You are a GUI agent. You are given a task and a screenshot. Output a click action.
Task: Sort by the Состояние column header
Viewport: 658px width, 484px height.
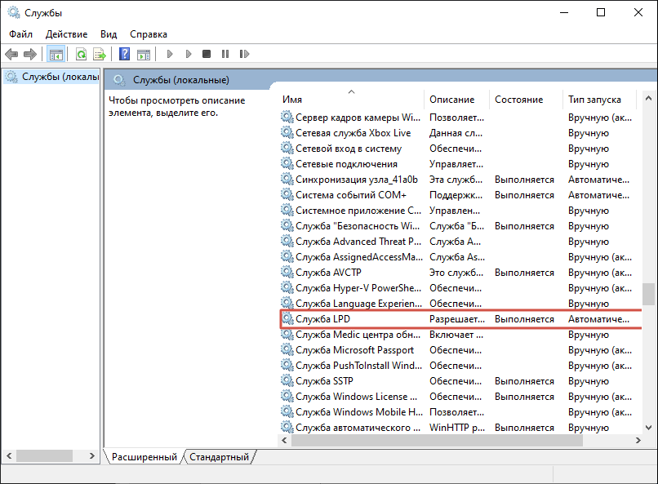tap(518, 100)
